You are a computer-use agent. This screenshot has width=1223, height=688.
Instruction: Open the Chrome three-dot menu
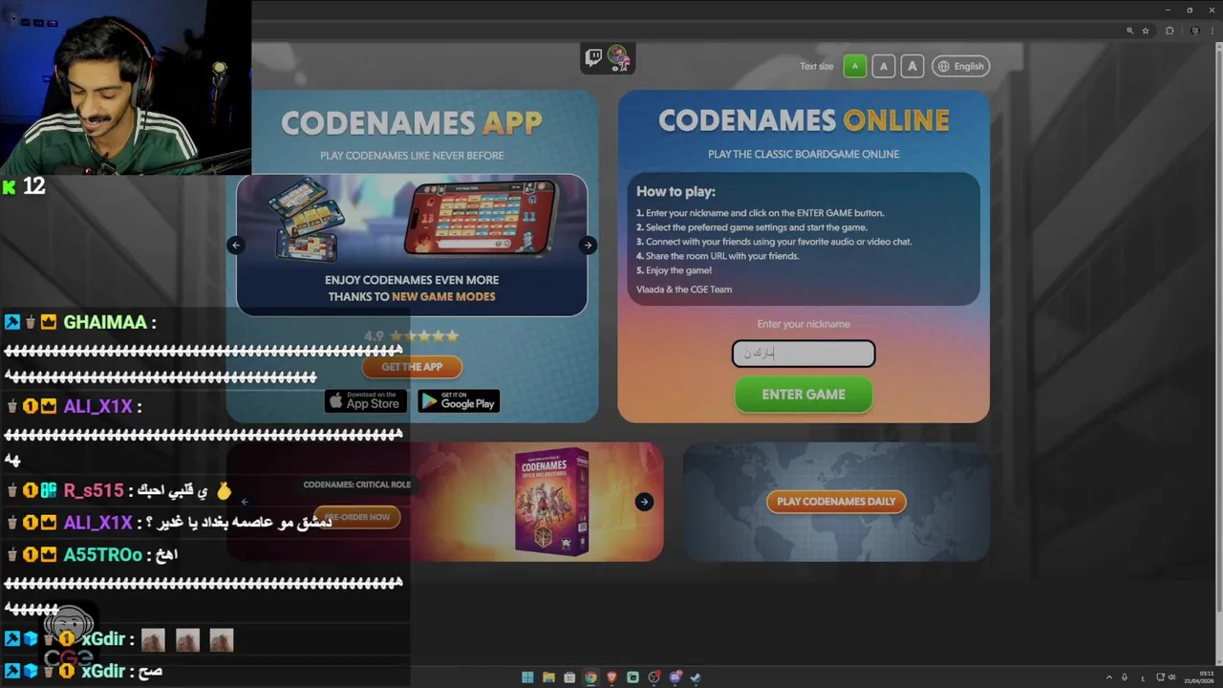1213,31
